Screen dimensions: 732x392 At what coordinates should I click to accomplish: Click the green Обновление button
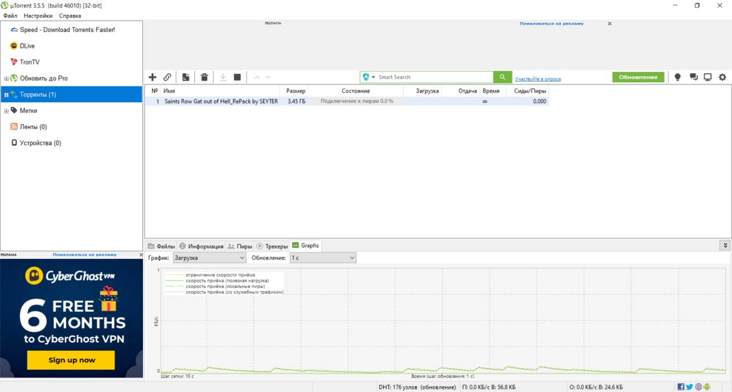pyautogui.click(x=638, y=77)
